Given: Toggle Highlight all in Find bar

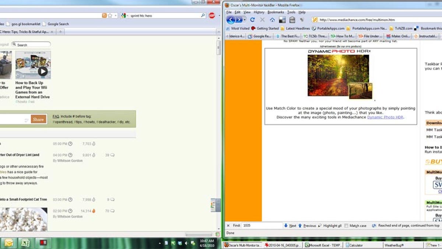Looking at the screenshot, I should [x=330, y=225].
